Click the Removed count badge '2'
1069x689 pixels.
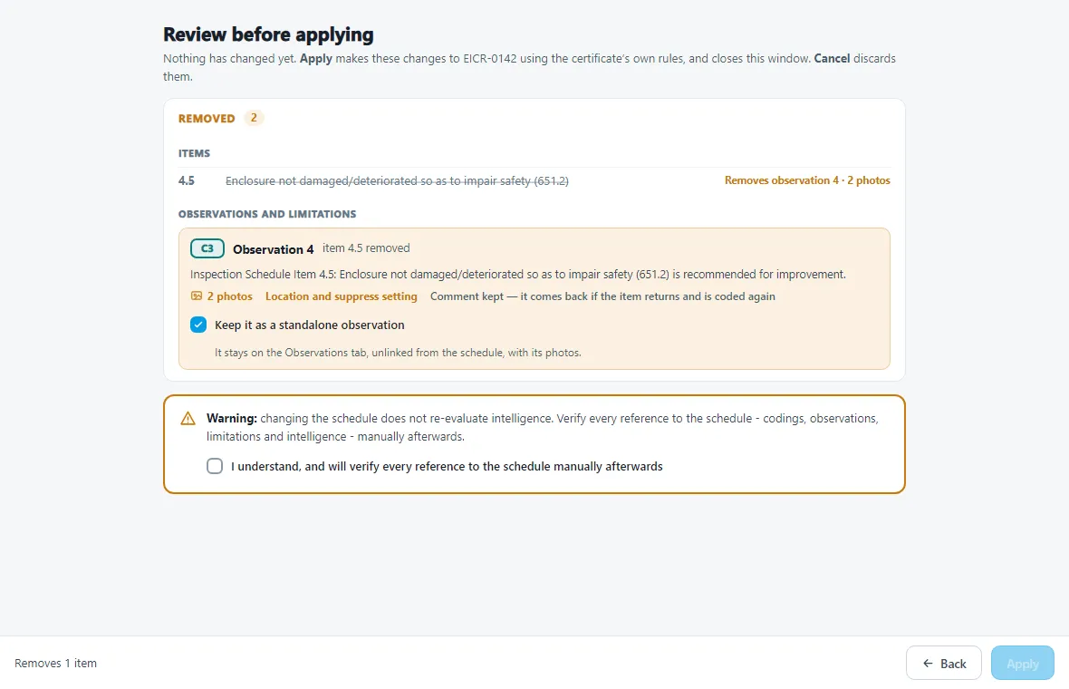click(x=254, y=118)
